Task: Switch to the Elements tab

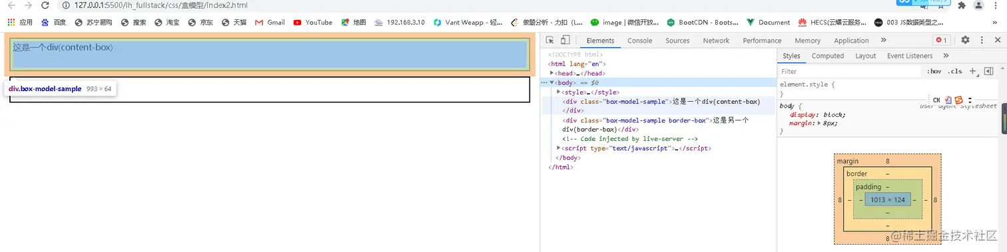Action: [x=600, y=41]
